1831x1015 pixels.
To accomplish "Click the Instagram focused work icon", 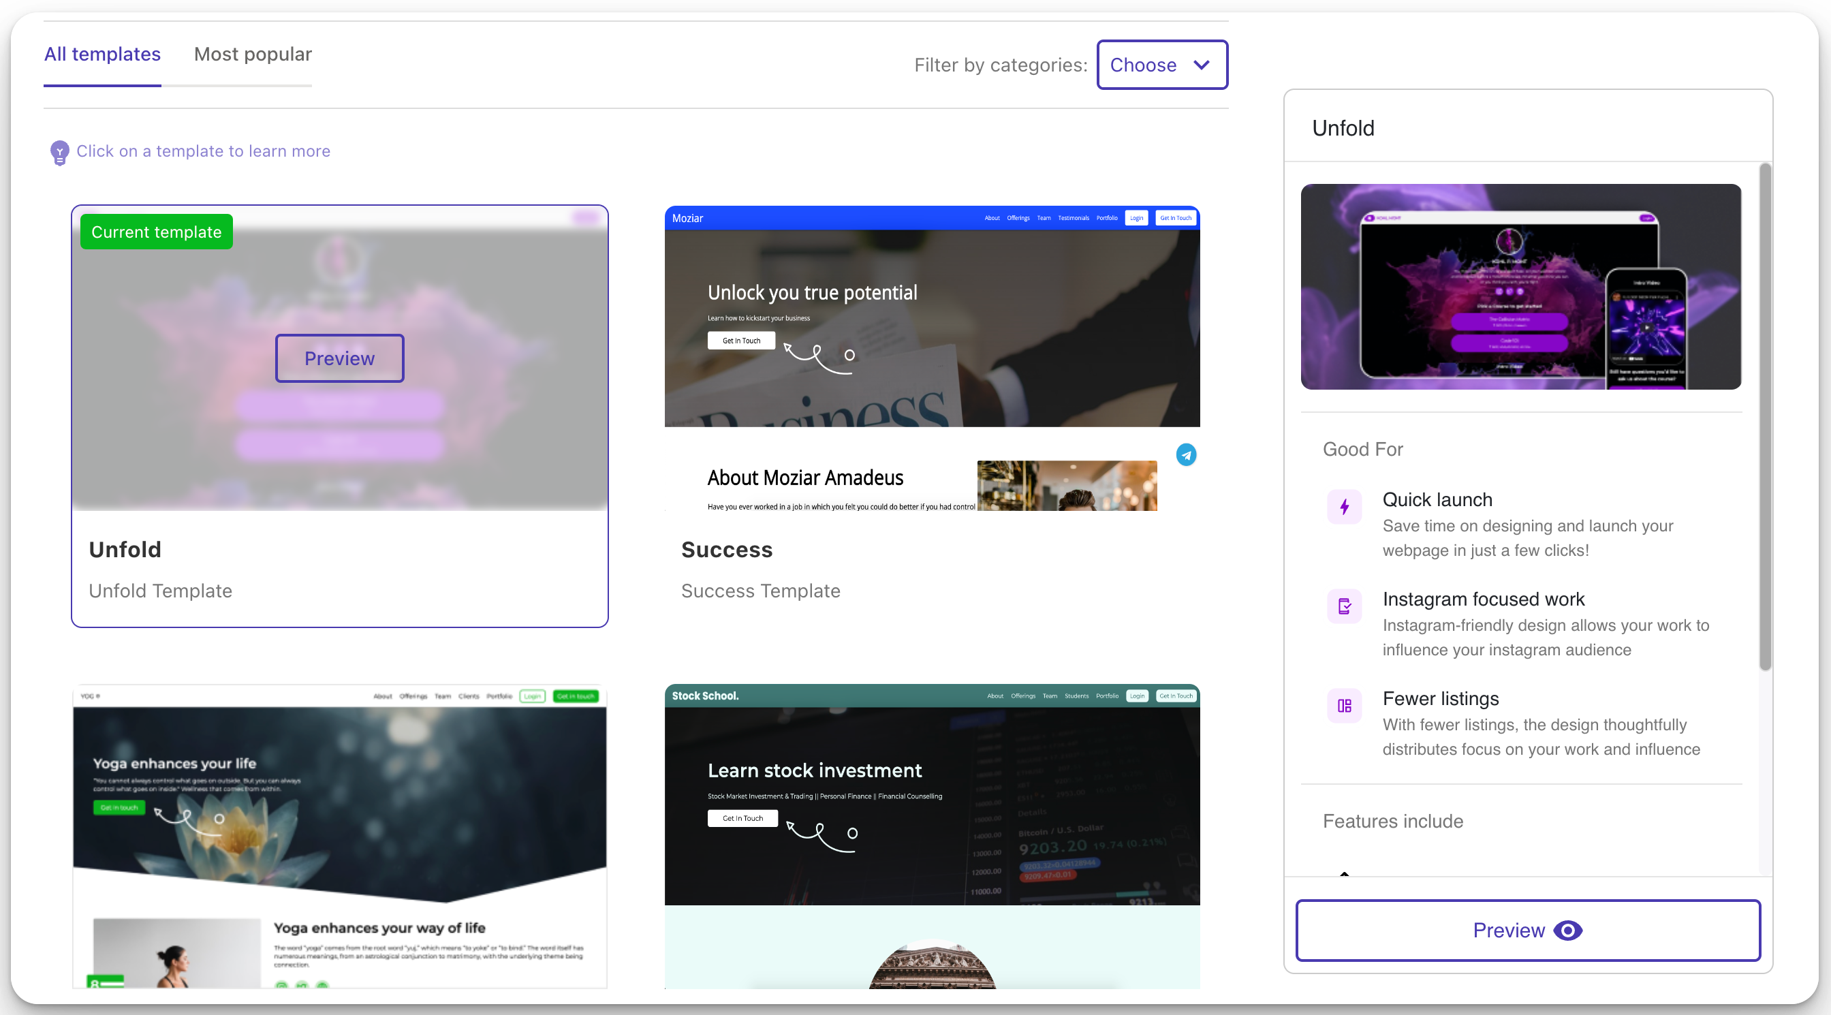I will [1344, 606].
